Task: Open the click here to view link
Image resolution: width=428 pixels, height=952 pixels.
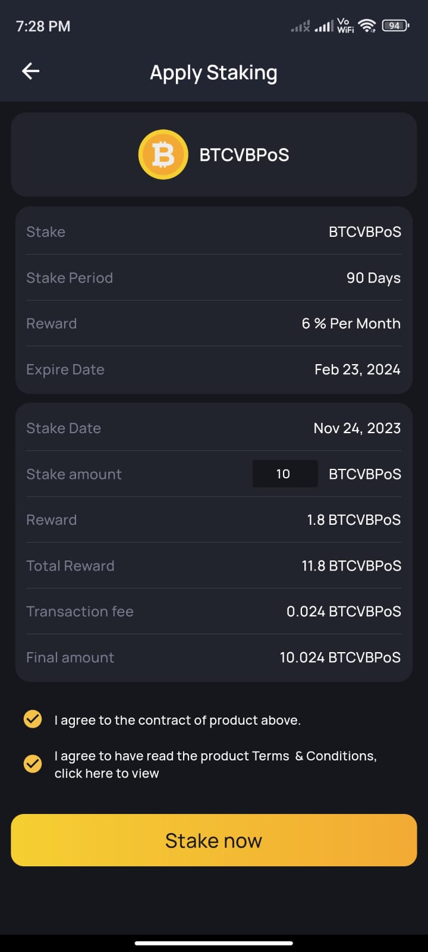Action: click(x=107, y=773)
